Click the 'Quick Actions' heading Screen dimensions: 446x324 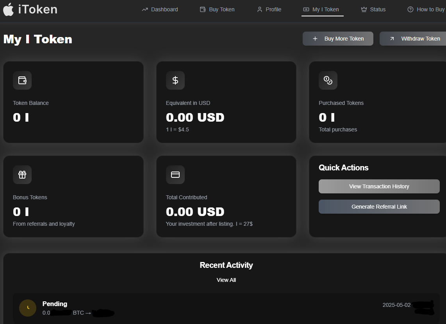pyautogui.click(x=343, y=168)
